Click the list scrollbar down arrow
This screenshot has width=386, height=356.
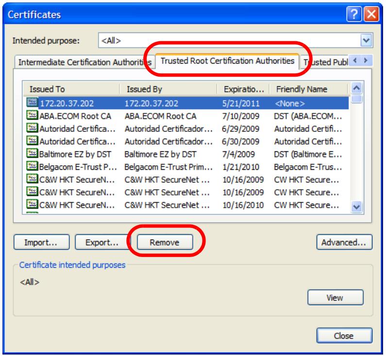[356, 207]
